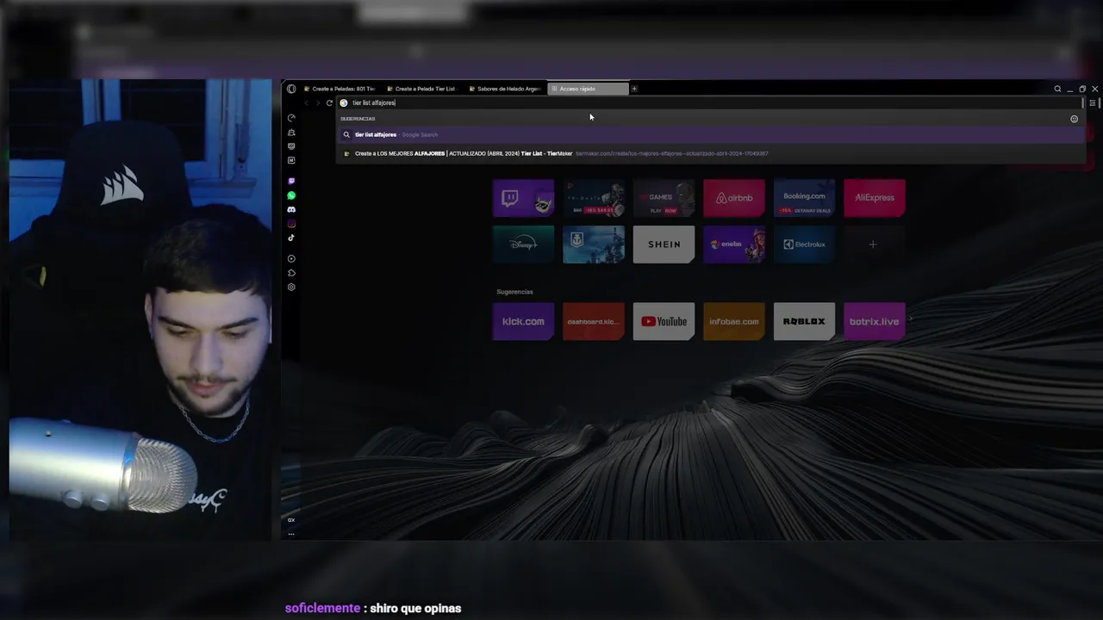Image resolution: width=1103 pixels, height=620 pixels.
Task: Click the smiley icon in suggestions panel
Action: (x=1074, y=119)
